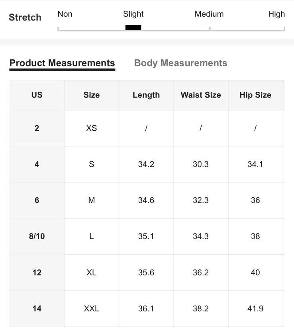Click the XL row's waist measurement 36.2
The height and width of the screenshot is (330, 294).
[x=200, y=273]
